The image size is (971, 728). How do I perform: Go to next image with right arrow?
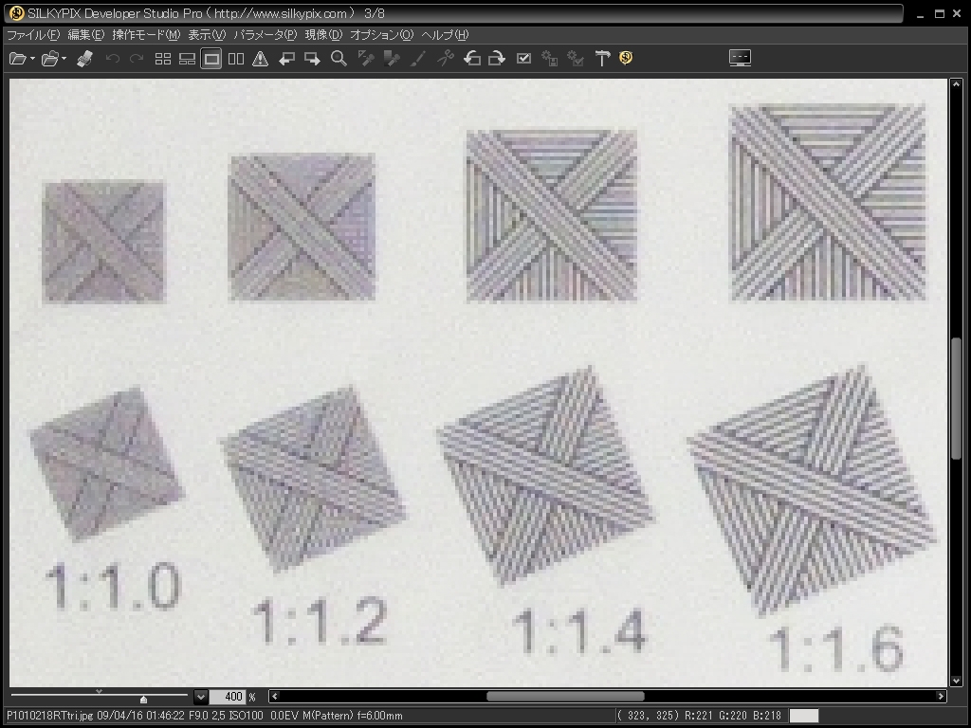coord(312,59)
